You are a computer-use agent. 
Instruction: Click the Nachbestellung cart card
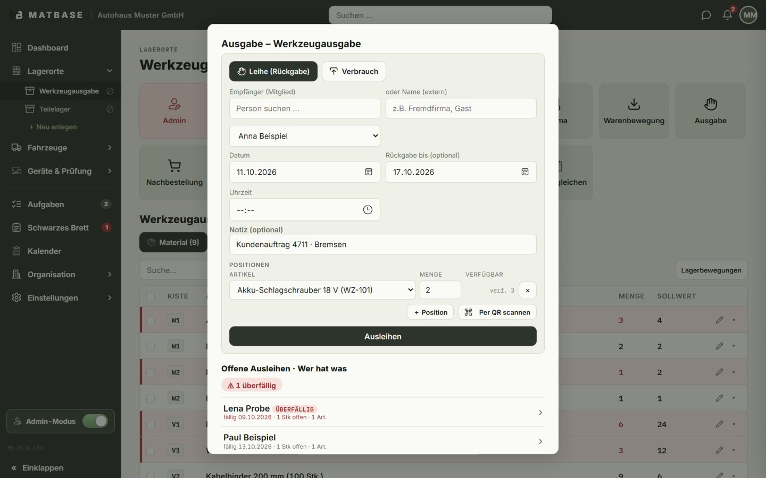pyautogui.click(x=174, y=173)
